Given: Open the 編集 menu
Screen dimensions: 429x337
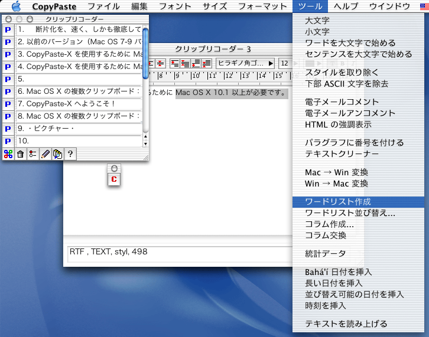Looking at the screenshot, I should 139,6.
